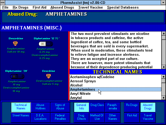
Task: Open the First Aid menu
Action: coord(39,8)
